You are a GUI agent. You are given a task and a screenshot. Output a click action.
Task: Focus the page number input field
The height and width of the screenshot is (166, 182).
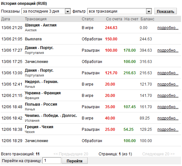(52, 161)
